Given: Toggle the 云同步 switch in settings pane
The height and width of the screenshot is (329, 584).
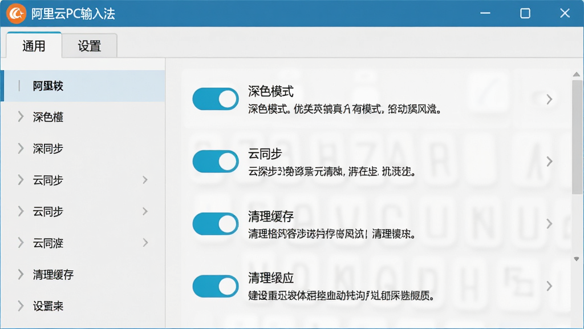Looking at the screenshot, I should (215, 162).
